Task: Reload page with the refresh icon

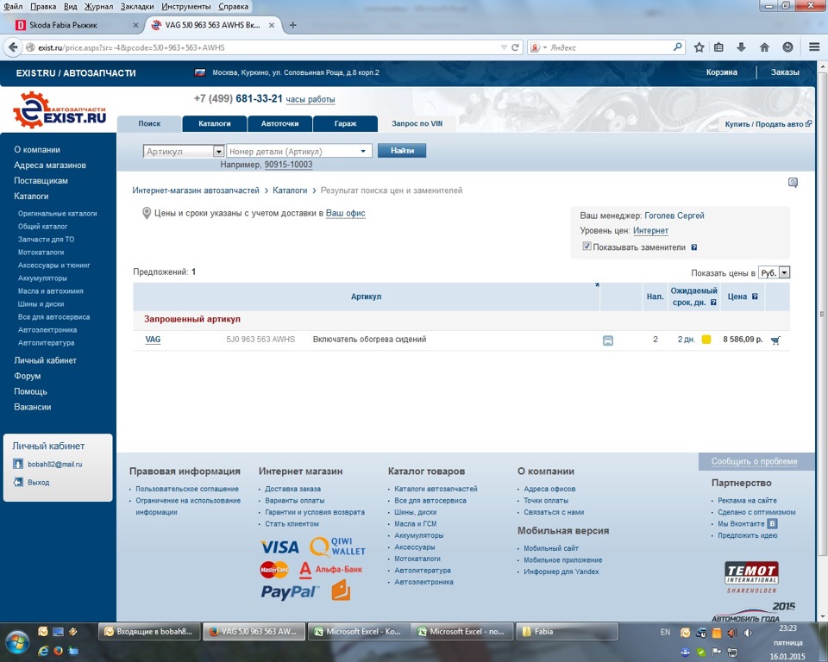Action: (515, 47)
